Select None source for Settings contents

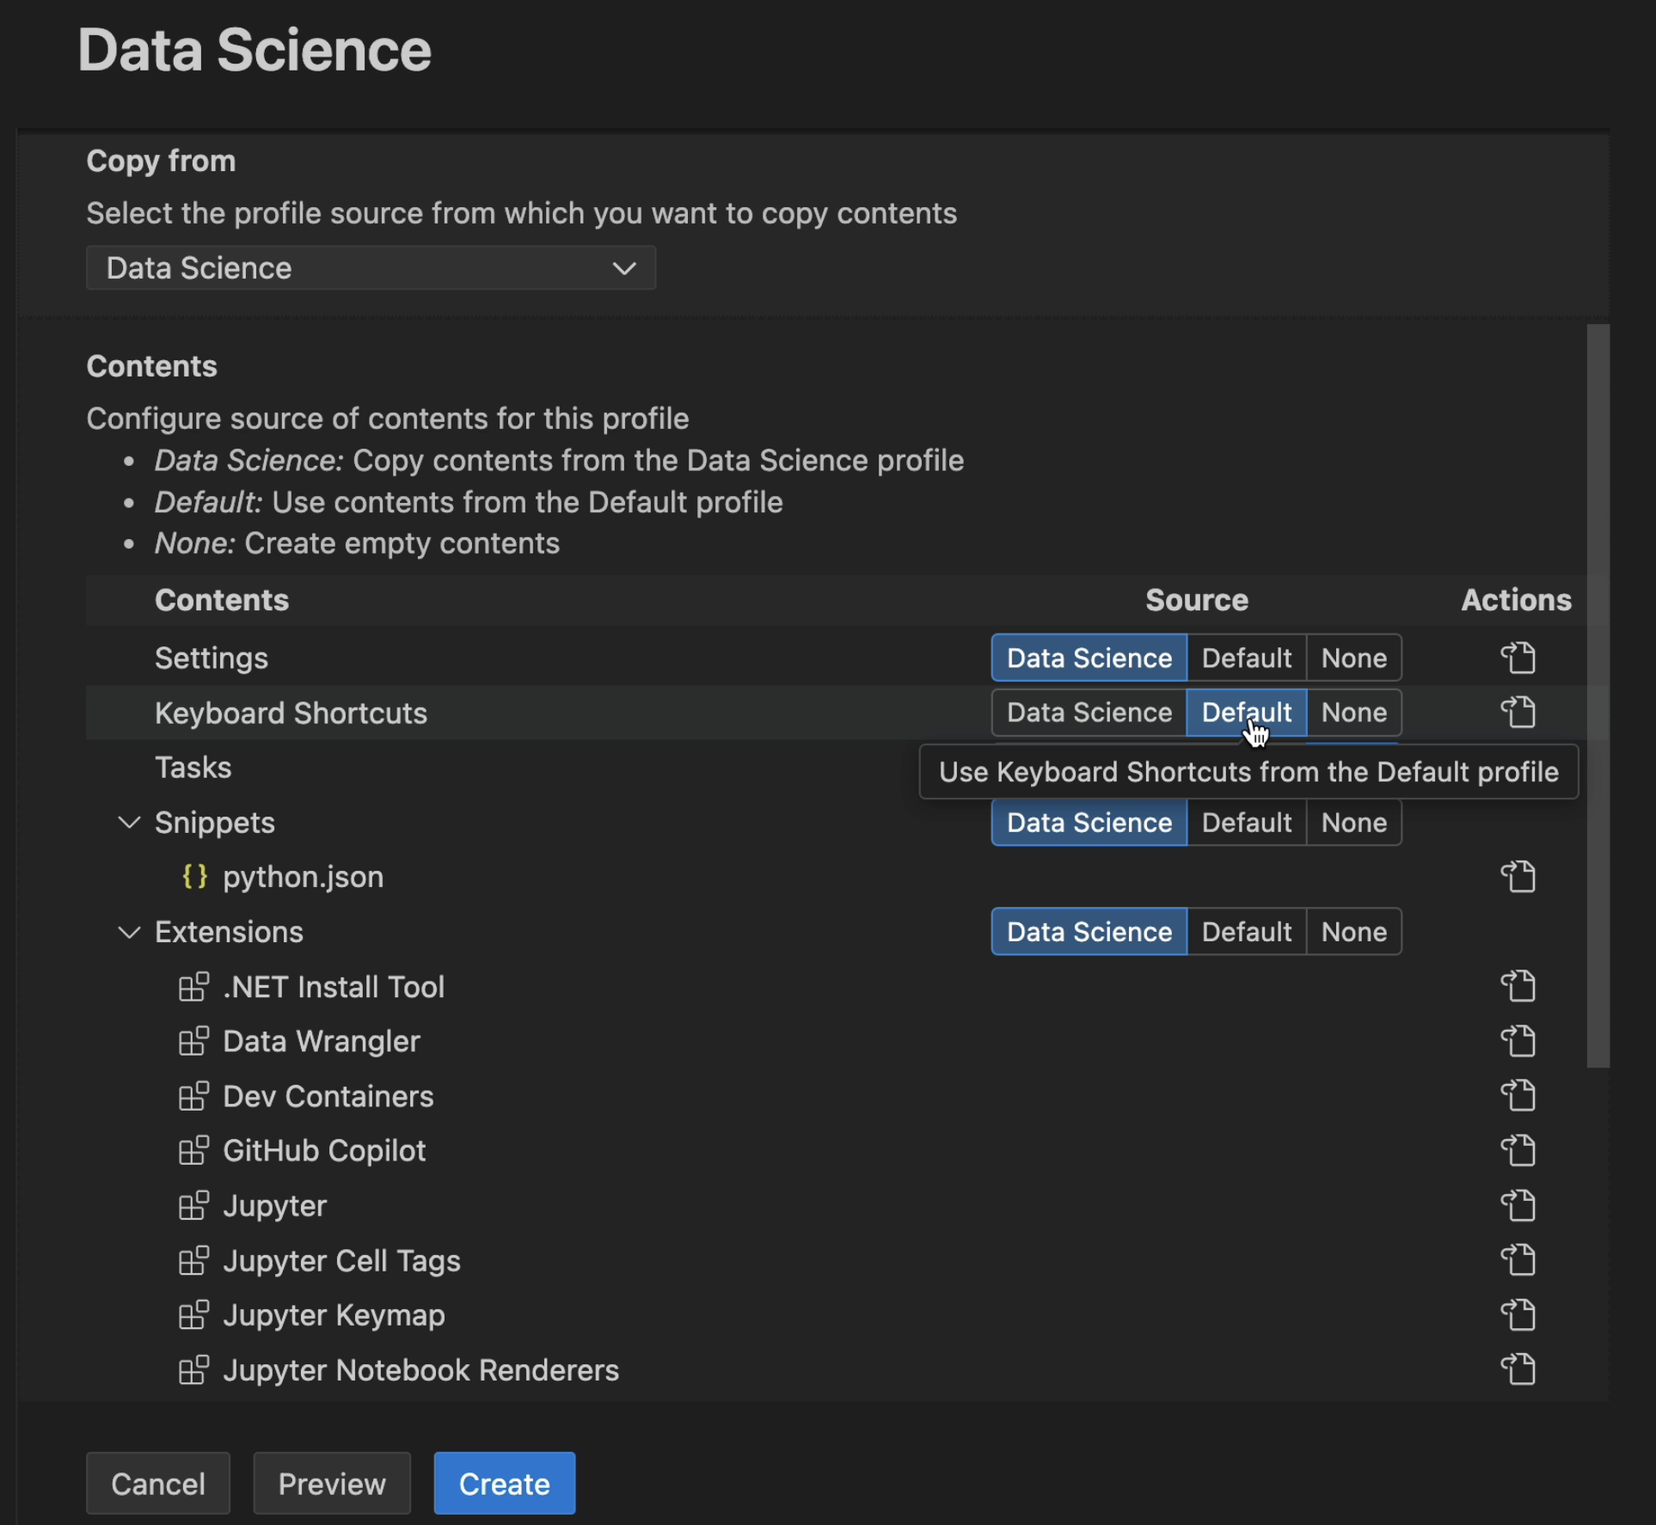click(x=1354, y=657)
